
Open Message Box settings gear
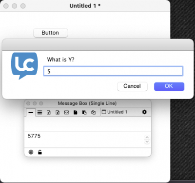point(144,112)
